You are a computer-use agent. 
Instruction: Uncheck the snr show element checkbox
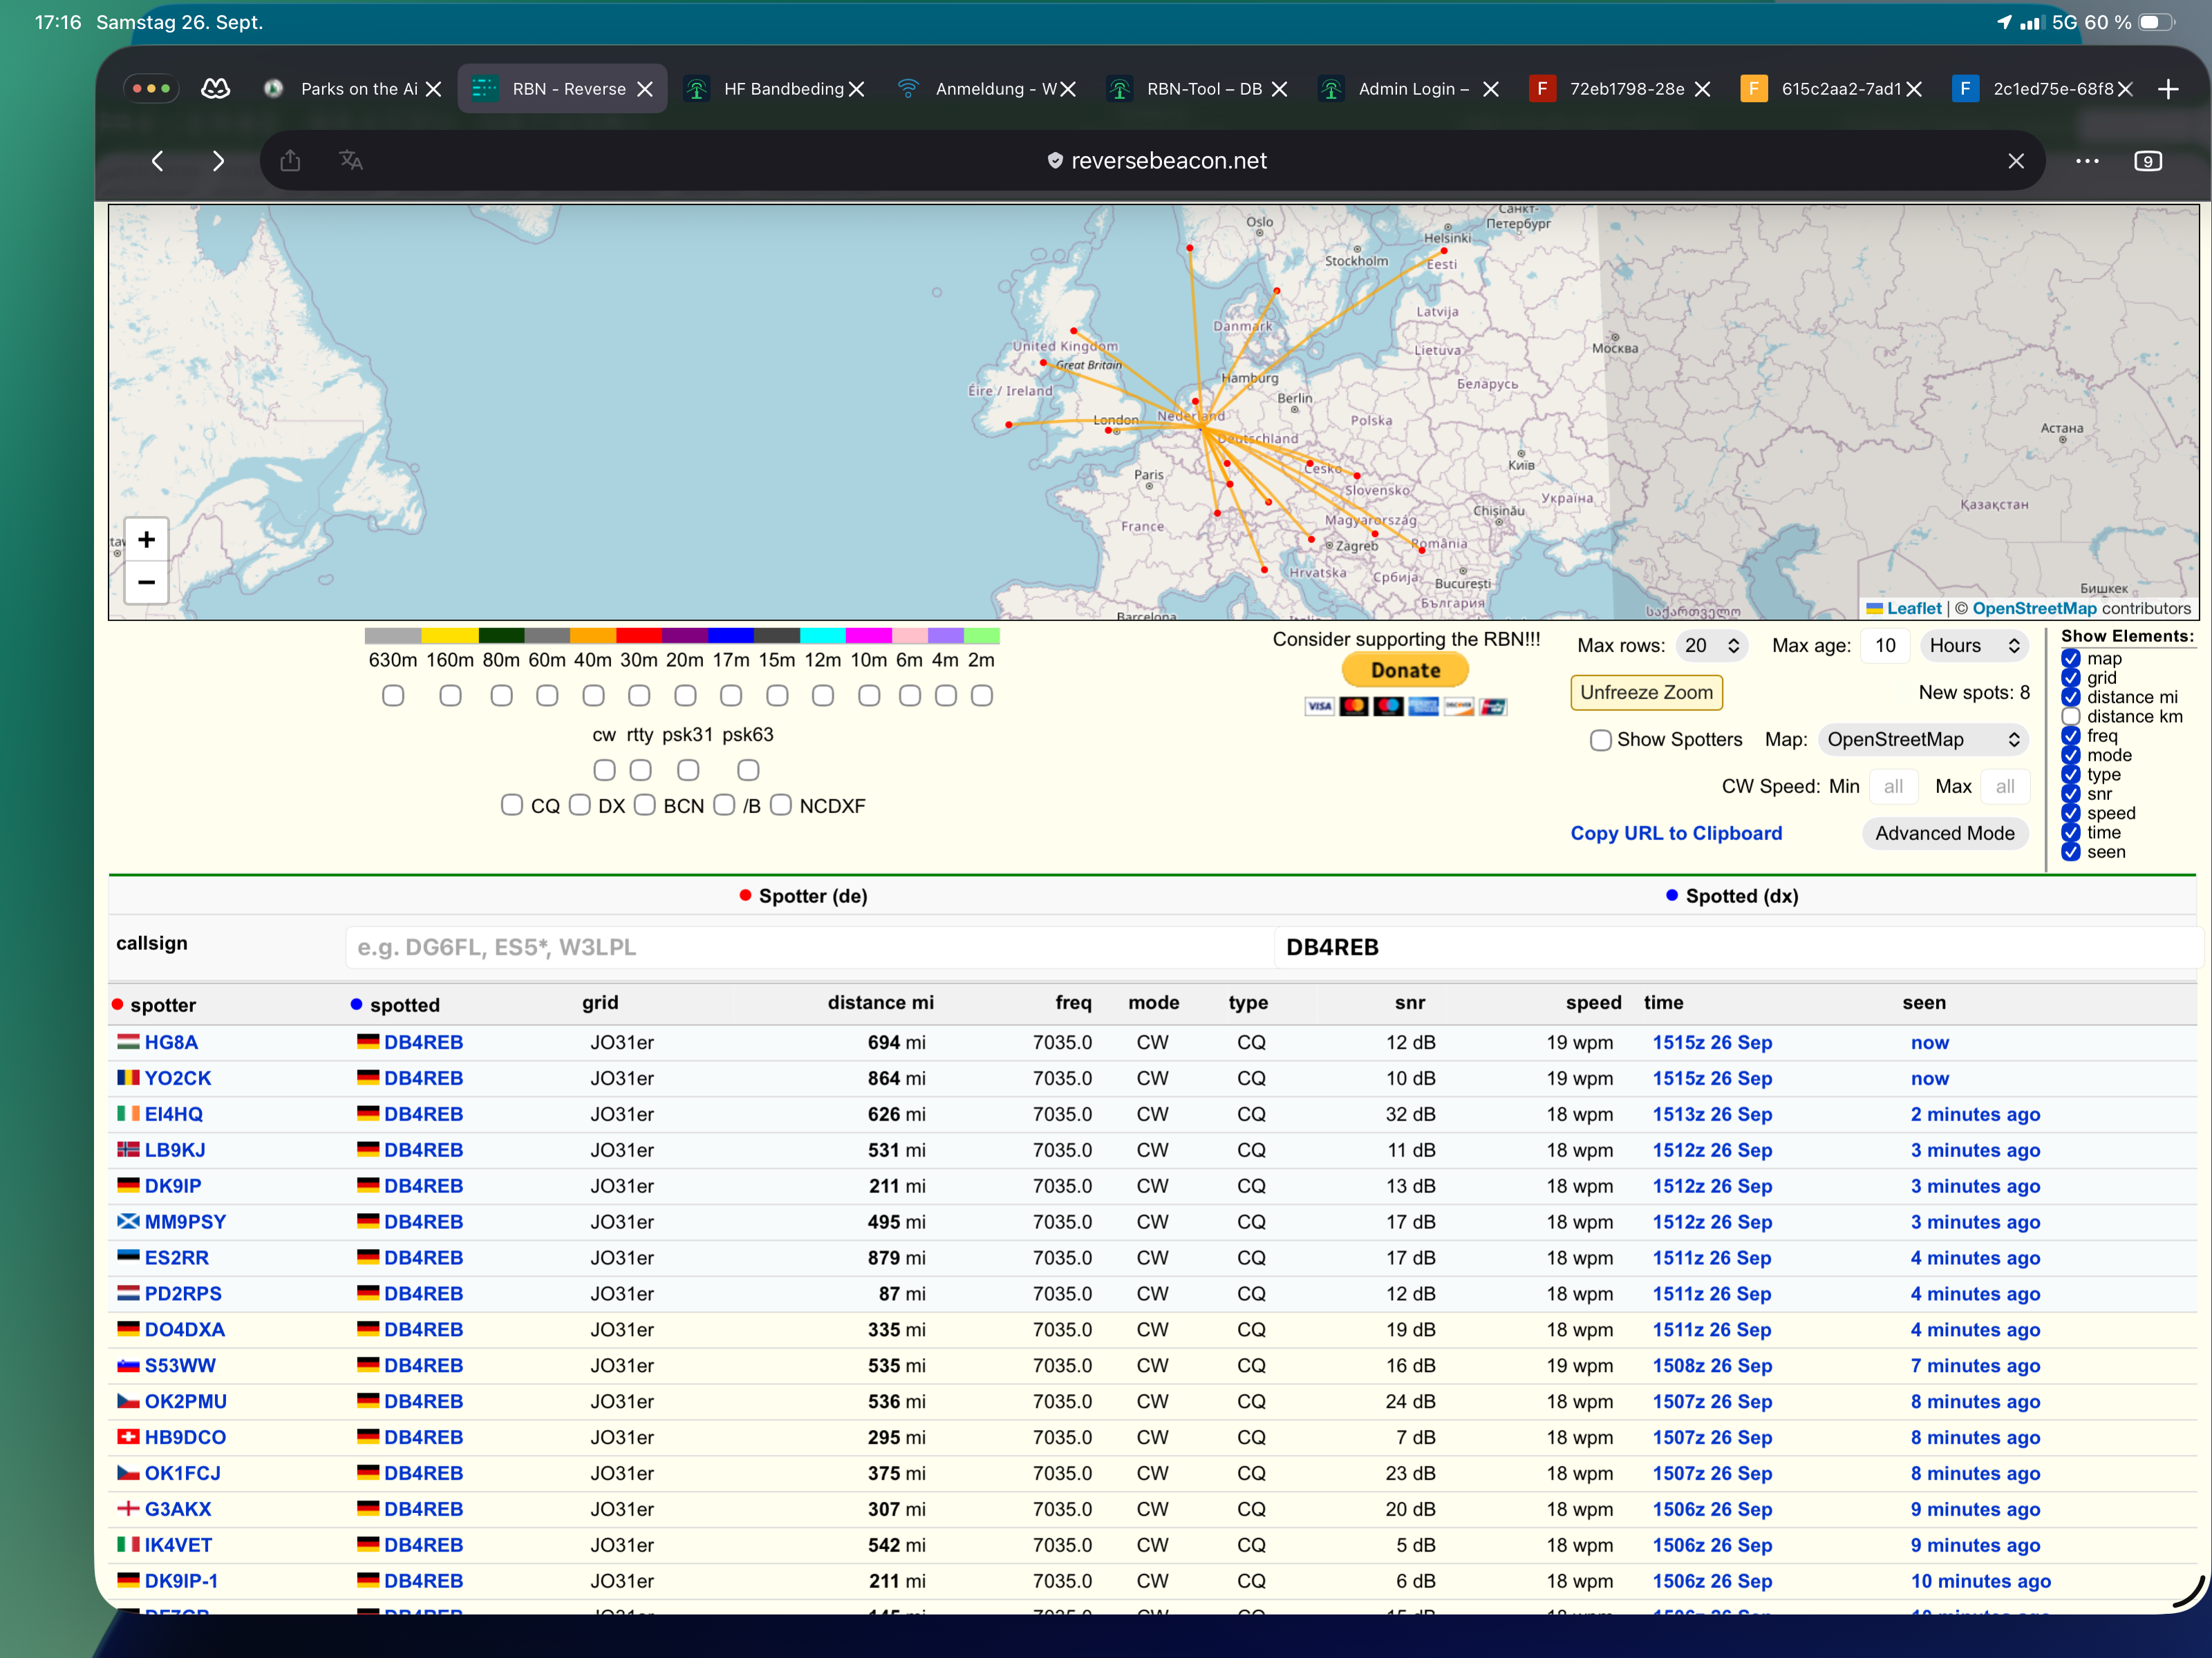2071,794
